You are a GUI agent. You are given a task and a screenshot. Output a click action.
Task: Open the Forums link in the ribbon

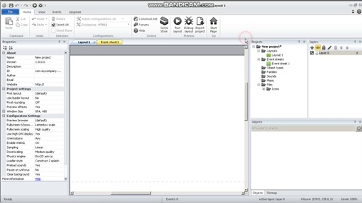point(141,25)
